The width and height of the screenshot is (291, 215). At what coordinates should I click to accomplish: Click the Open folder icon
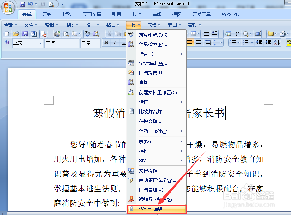(16, 34)
